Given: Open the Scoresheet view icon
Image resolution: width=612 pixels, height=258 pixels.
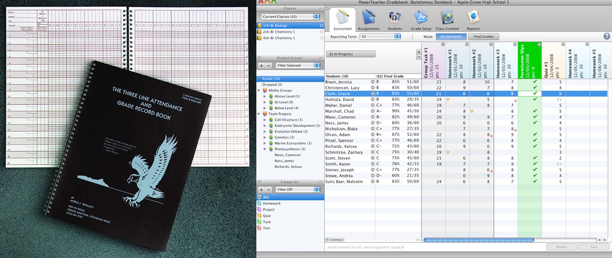Looking at the screenshot, I should click(x=342, y=18).
